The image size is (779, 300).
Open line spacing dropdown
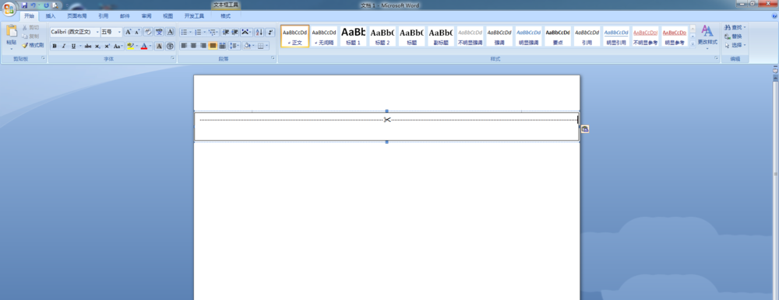(x=235, y=46)
